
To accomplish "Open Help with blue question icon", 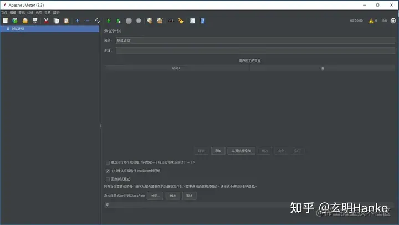I will pos(203,21).
